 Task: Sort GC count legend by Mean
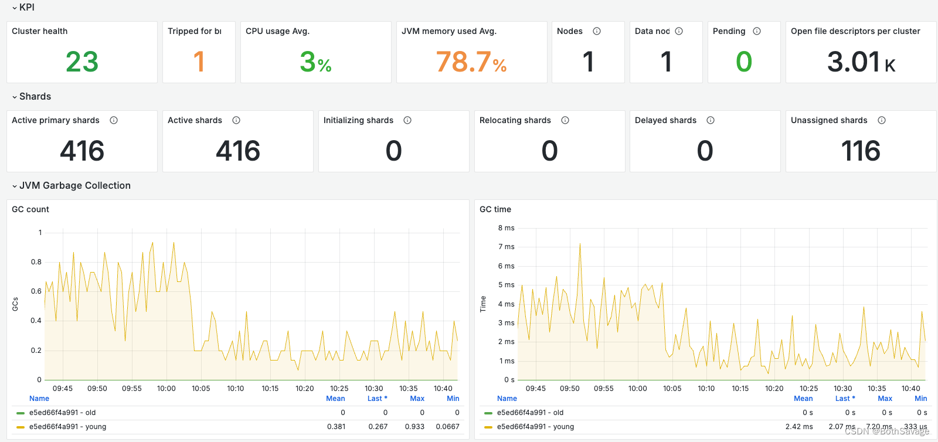[x=335, y=399]
